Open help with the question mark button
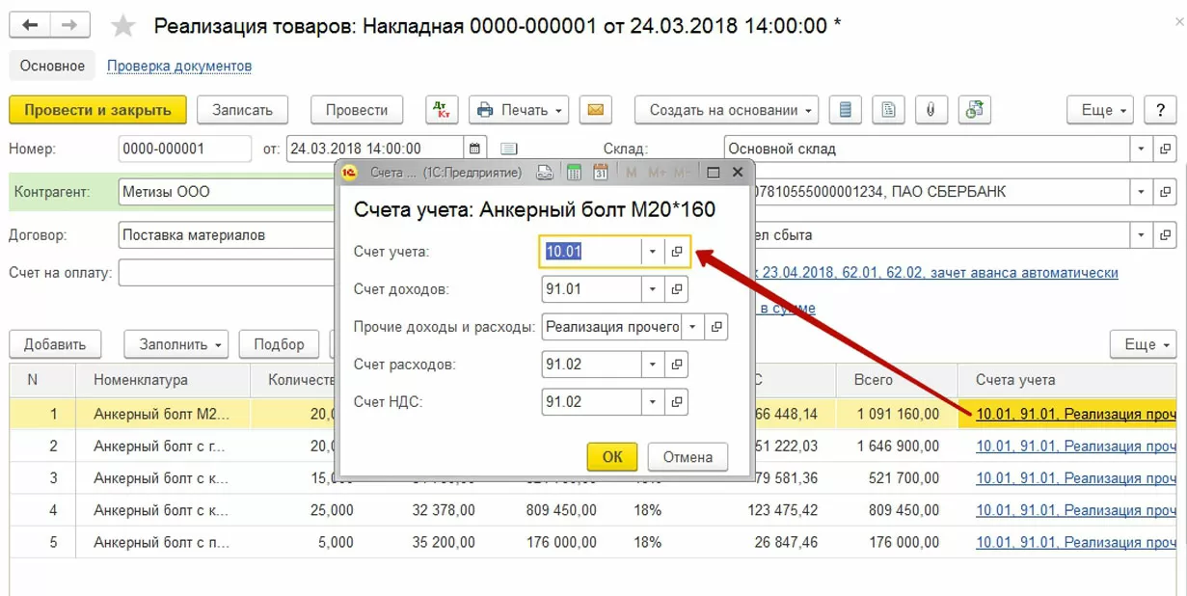Viewport: 1187px width, 596px height. 1160,110
